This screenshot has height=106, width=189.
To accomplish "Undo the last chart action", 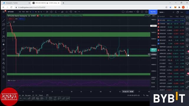I will (79, 12).
